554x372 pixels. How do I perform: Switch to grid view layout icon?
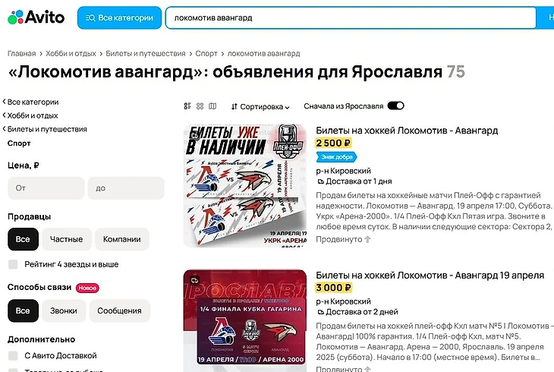(x=200, y=106)
